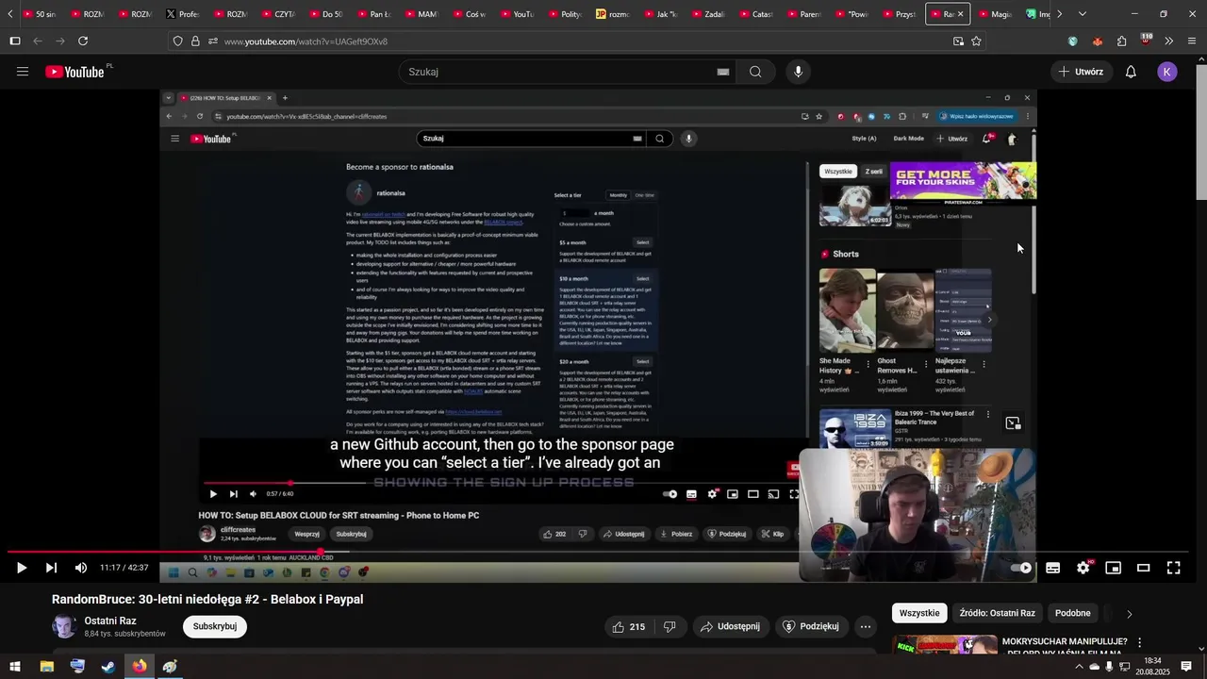Open more actions menu beside Podziękuj
The height and width of the screenshot is (679, 1207).
[x=865, y=626]
